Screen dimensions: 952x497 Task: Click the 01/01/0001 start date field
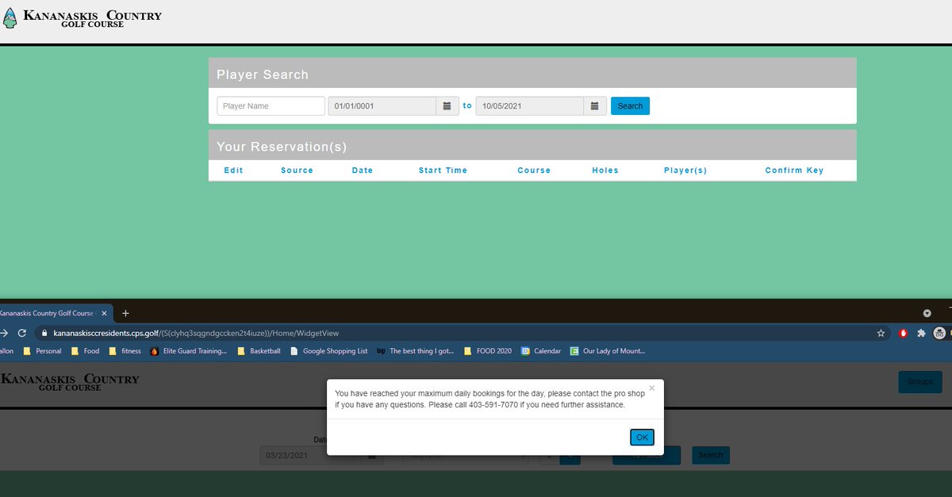tap(382, 106)
